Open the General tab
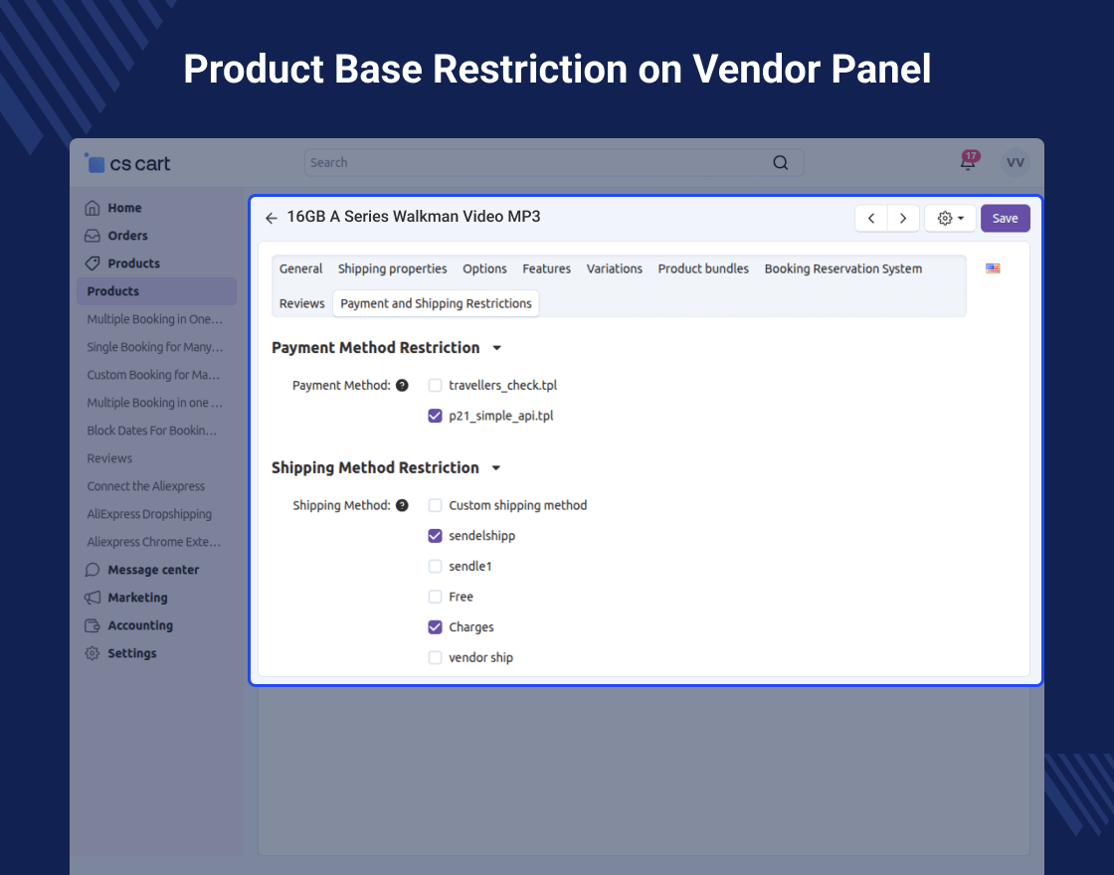 pos(300,269)
